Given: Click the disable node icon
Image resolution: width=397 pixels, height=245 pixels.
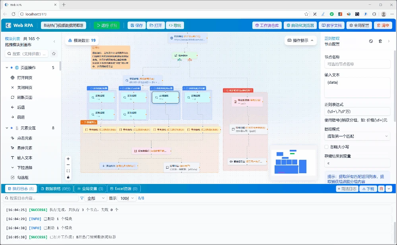Looking at the screenshot, I should click(x=371, y=41).
